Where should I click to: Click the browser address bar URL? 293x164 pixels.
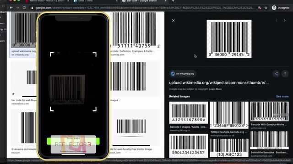point(145,8)
